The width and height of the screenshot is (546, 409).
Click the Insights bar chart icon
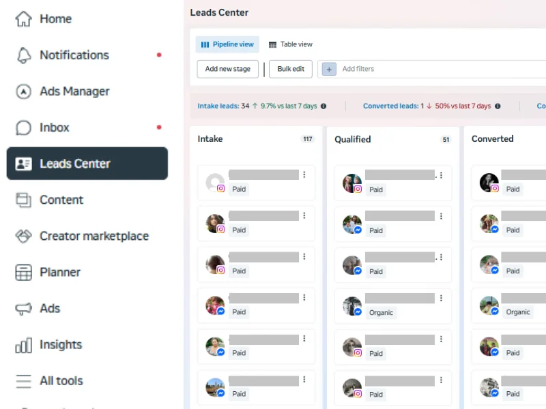[23, 345]
